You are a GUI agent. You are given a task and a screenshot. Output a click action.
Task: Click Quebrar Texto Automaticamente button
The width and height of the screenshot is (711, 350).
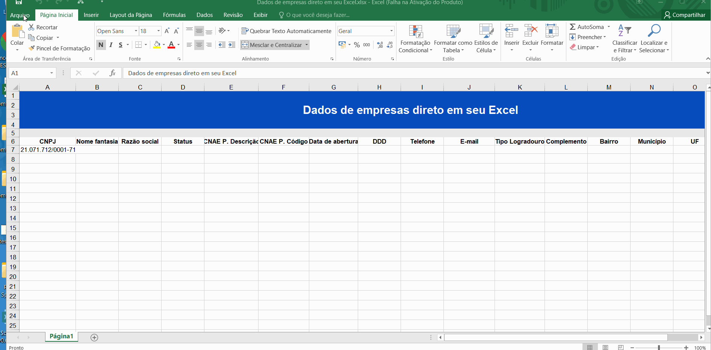(x=286, y=31)
